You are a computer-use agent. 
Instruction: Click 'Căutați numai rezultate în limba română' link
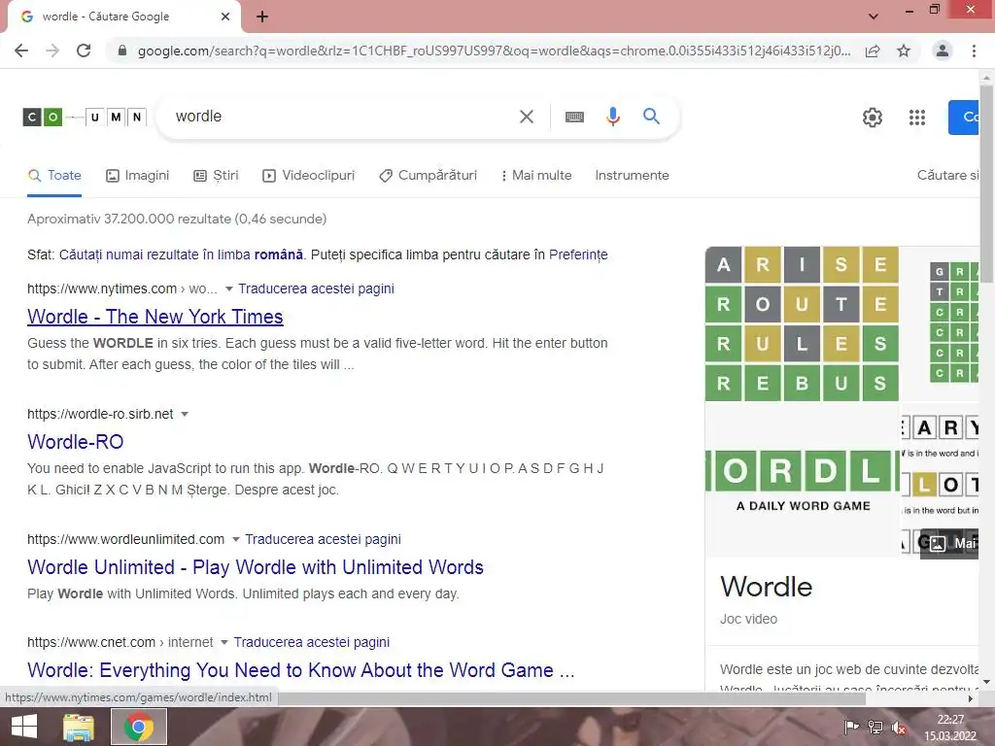click(181, 255)
